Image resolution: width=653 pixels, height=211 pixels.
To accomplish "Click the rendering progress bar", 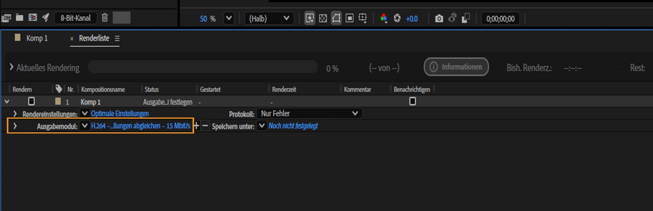I will tap(203, 67).
